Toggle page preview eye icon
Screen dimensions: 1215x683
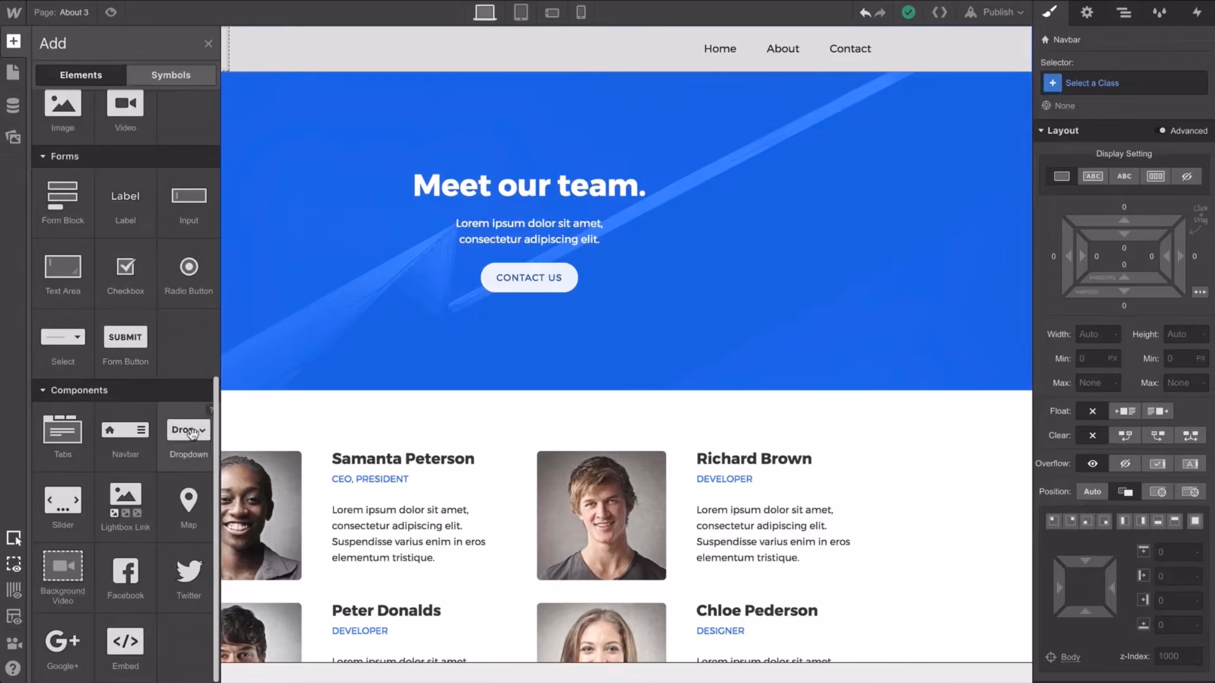(x=111, y=12)
